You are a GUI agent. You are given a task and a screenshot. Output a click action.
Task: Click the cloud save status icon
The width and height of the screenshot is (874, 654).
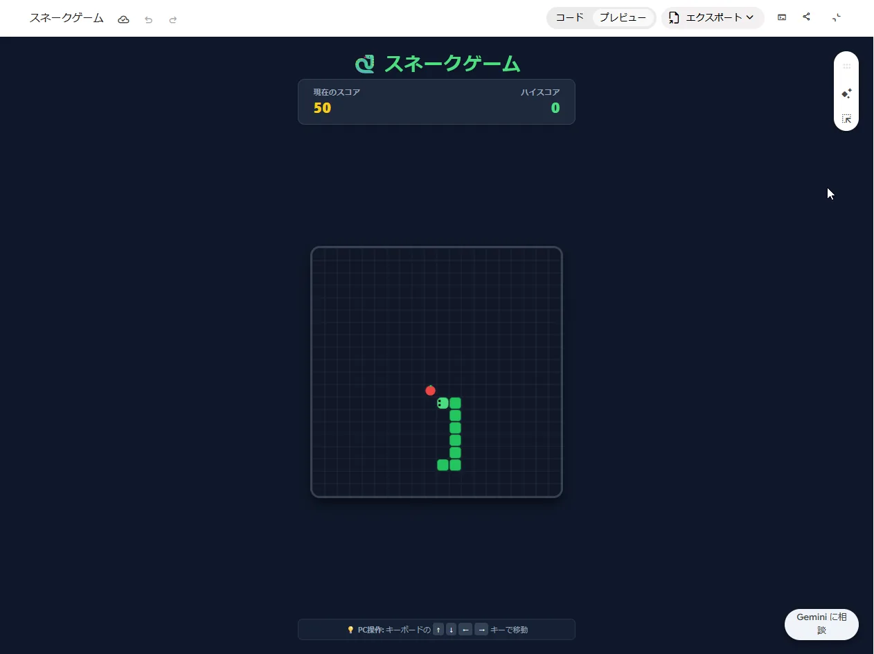pyautogui.click(x=123, y=19)
